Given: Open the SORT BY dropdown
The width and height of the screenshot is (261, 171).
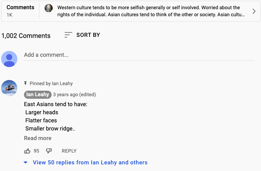Looking at the screenshot, I should click(88, 35).
